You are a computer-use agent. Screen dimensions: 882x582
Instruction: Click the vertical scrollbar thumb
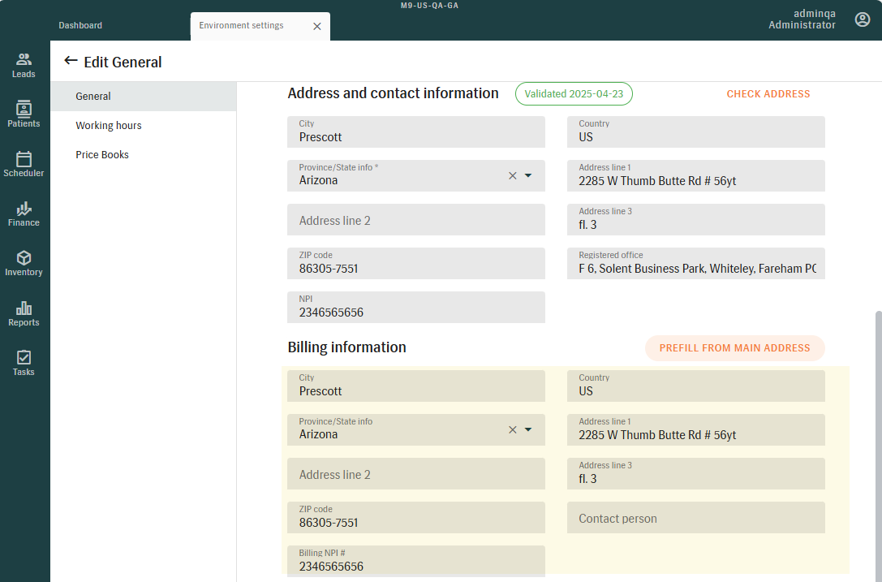(878, 446)
